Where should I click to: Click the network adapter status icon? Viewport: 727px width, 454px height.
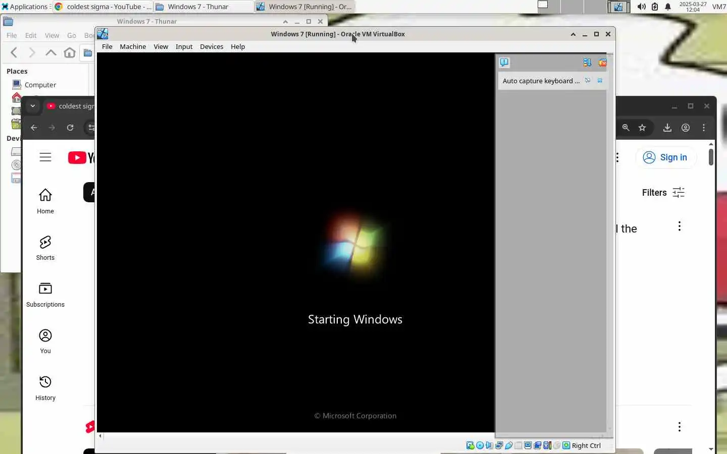[x=499, y=445]
